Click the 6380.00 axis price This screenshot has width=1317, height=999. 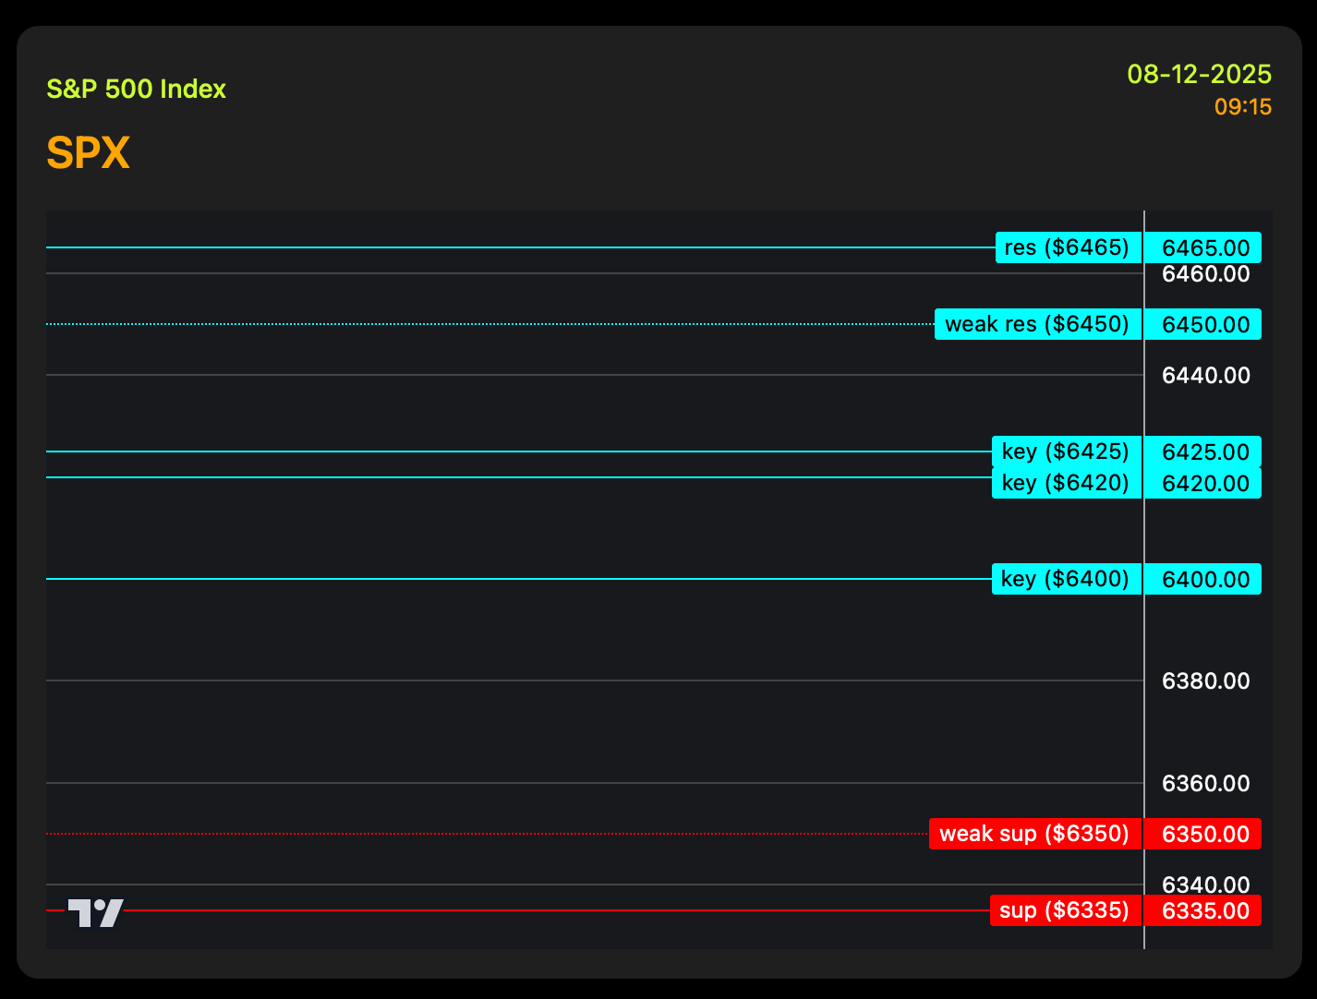tap(1206, 681)
